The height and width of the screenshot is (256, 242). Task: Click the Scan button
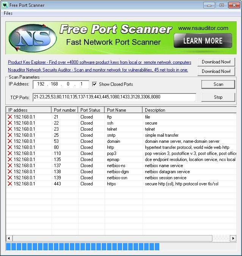[218, 84]
